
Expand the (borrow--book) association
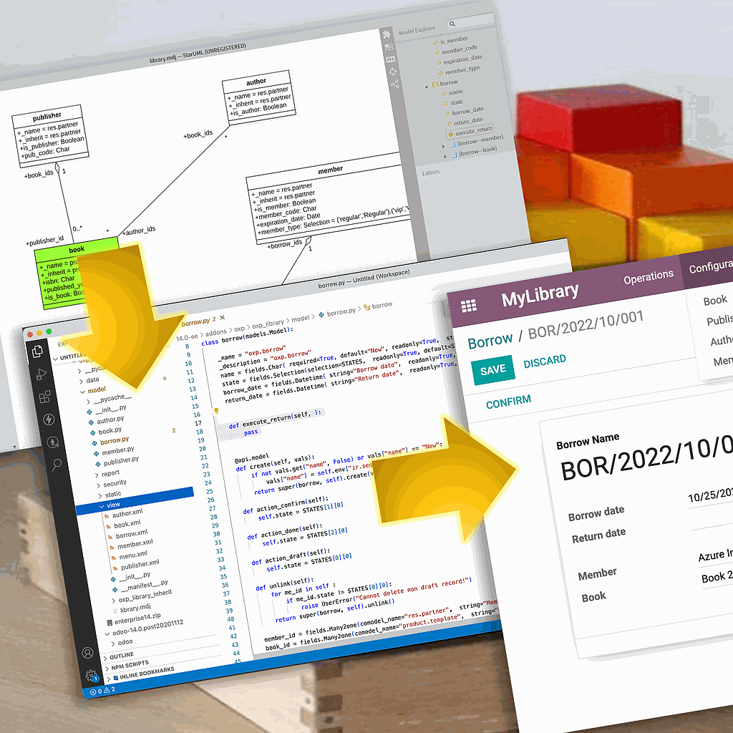445,157
